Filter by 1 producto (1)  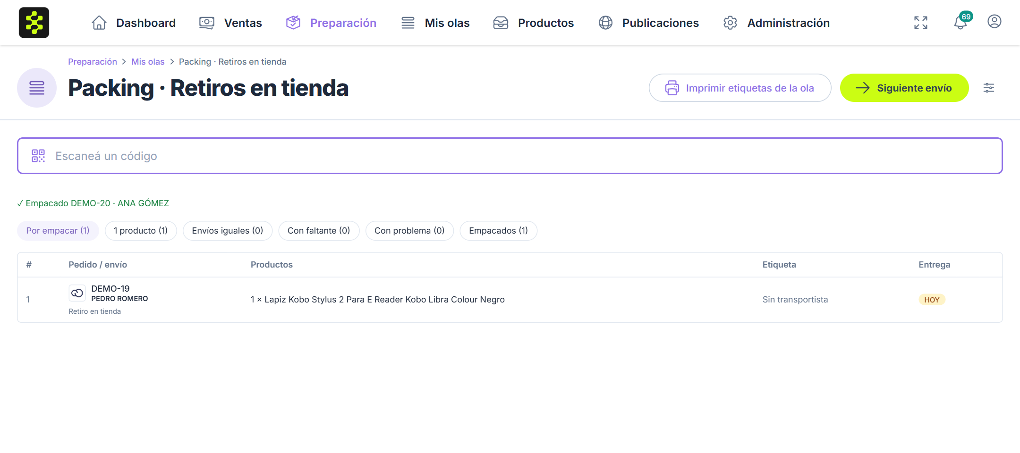click(x=141, y=231)
